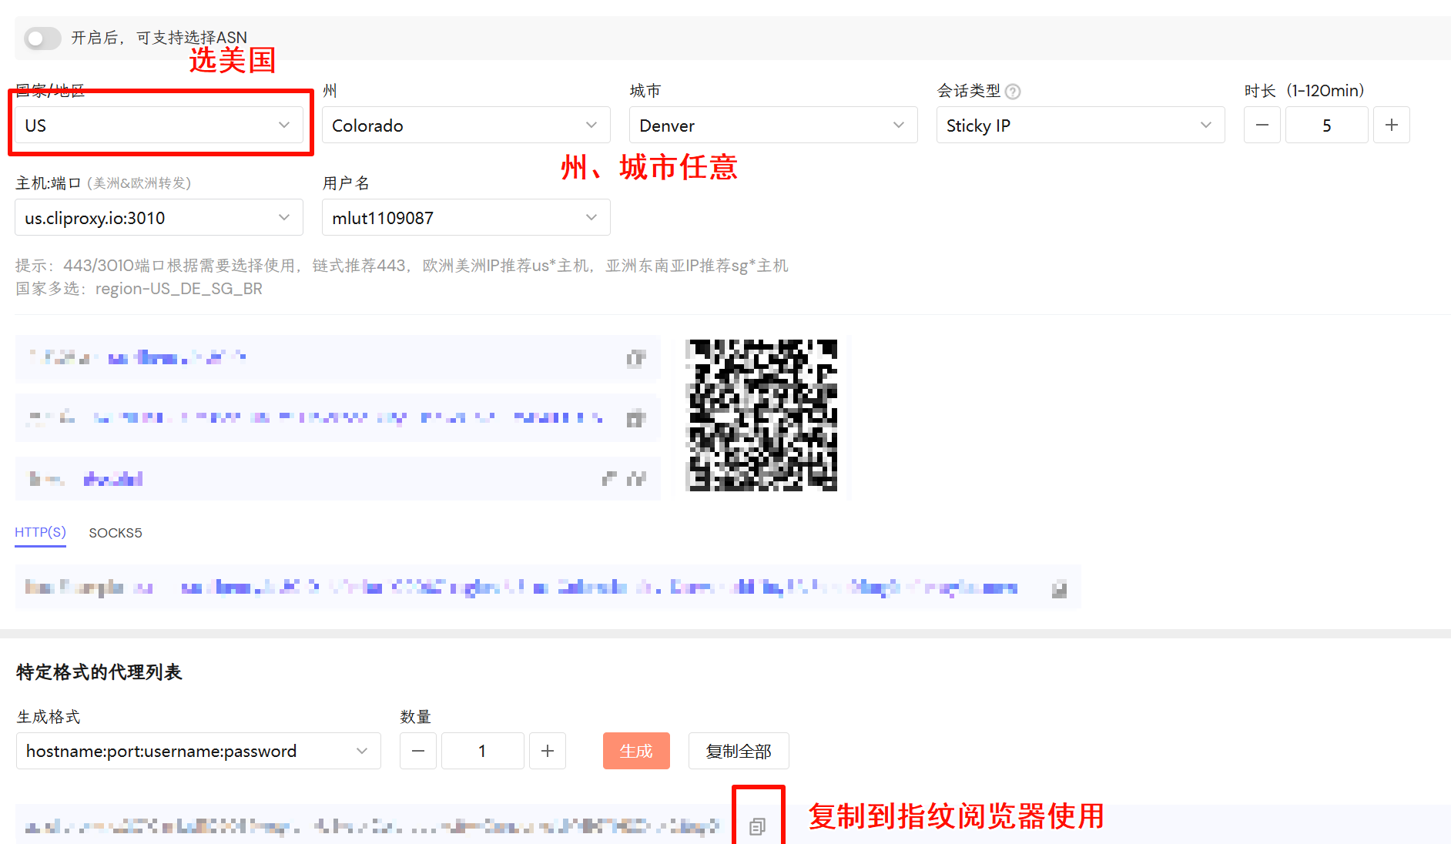
Task: Copy the third credential line
Action: [635, 478]
